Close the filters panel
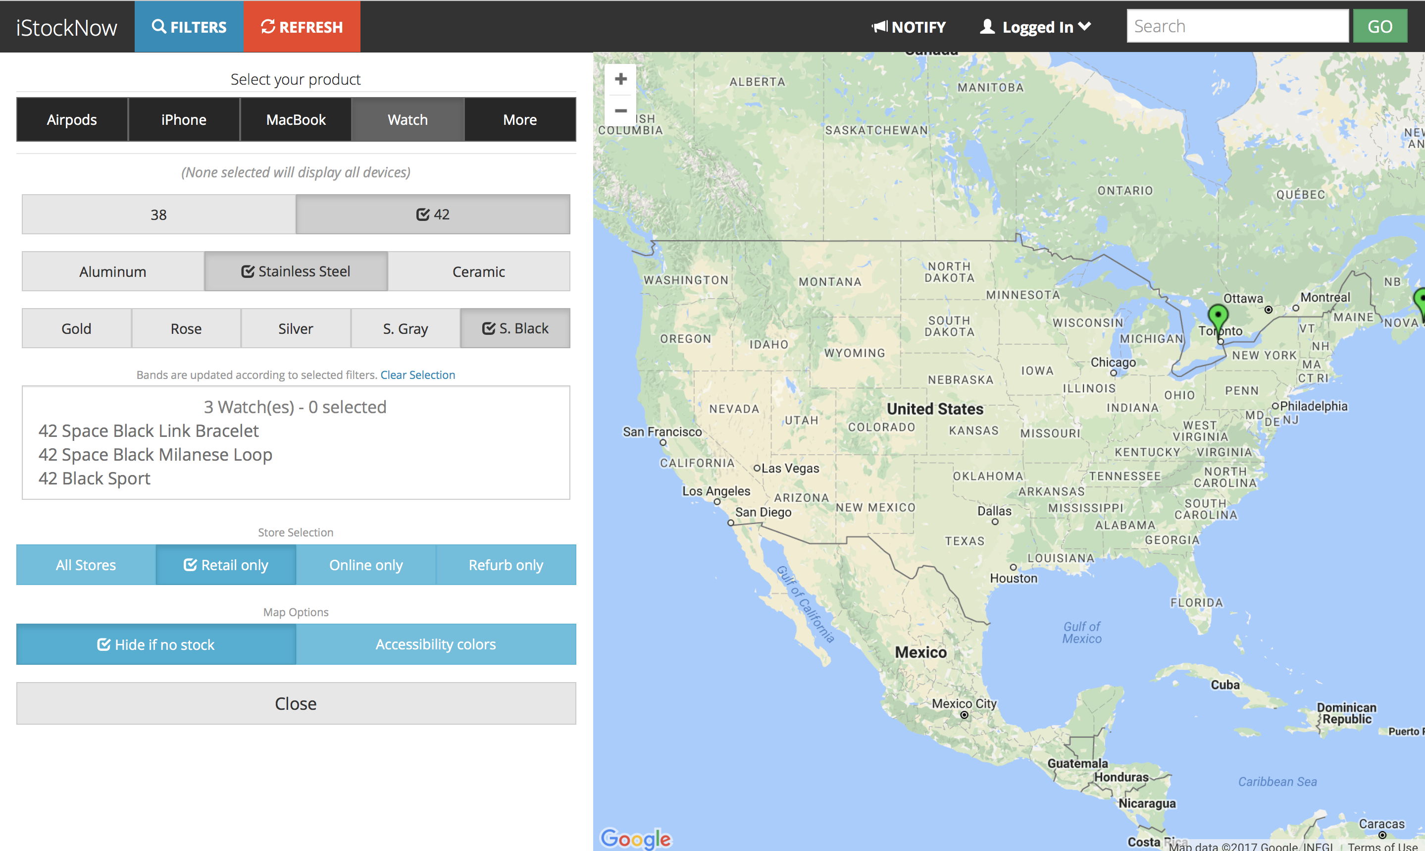This screenshot has height=851, width=1425. pyautogui.click(x=296, y=703)
